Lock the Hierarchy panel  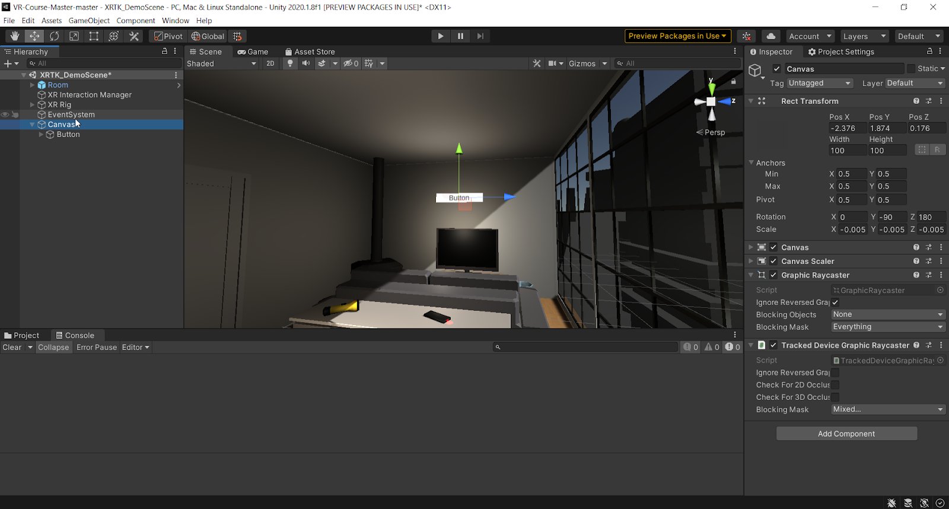(x=165, y=52)
